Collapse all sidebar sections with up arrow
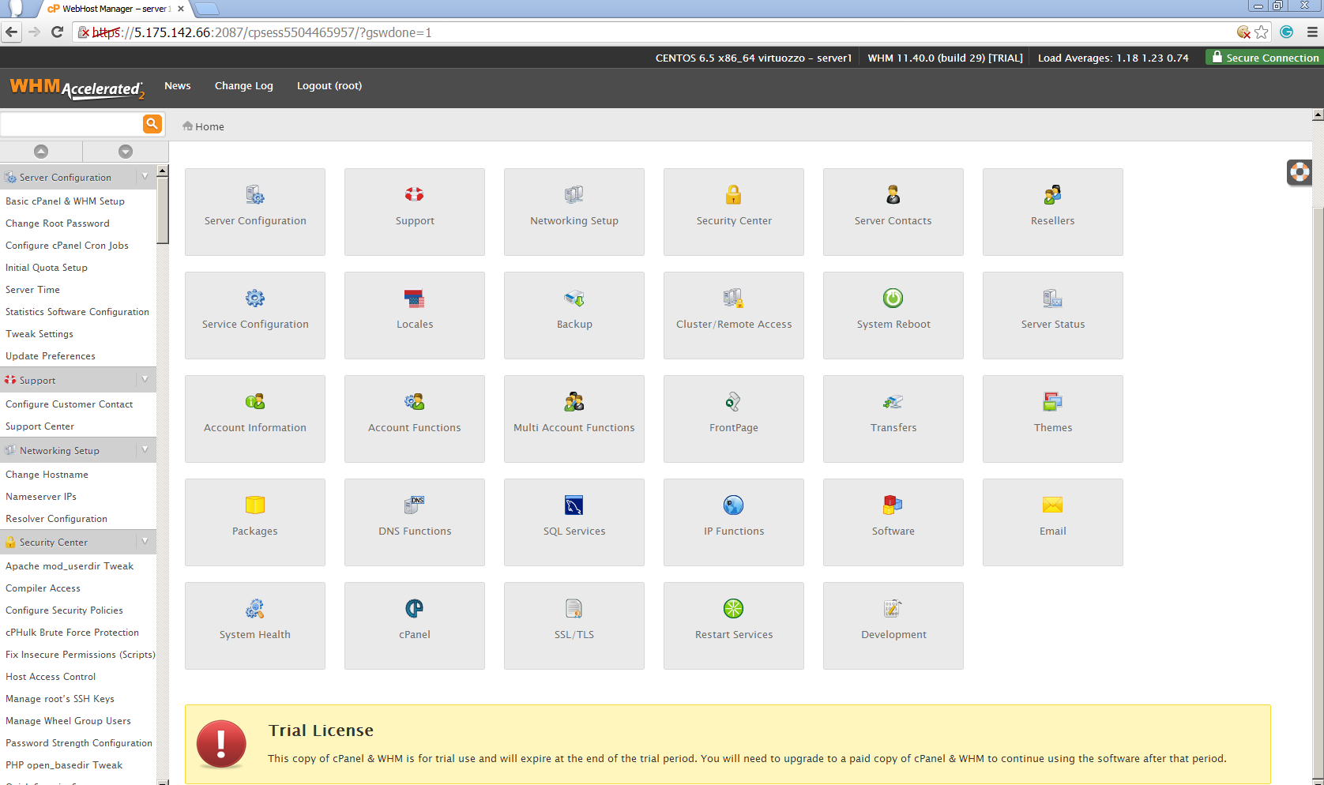The image size is (1324, 785). 41,152
